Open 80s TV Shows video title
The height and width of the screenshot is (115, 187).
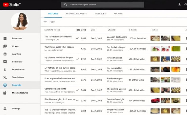pyautogui.click(x=60, y=110)
